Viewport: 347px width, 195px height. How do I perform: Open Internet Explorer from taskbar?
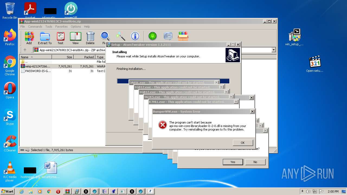21,191
